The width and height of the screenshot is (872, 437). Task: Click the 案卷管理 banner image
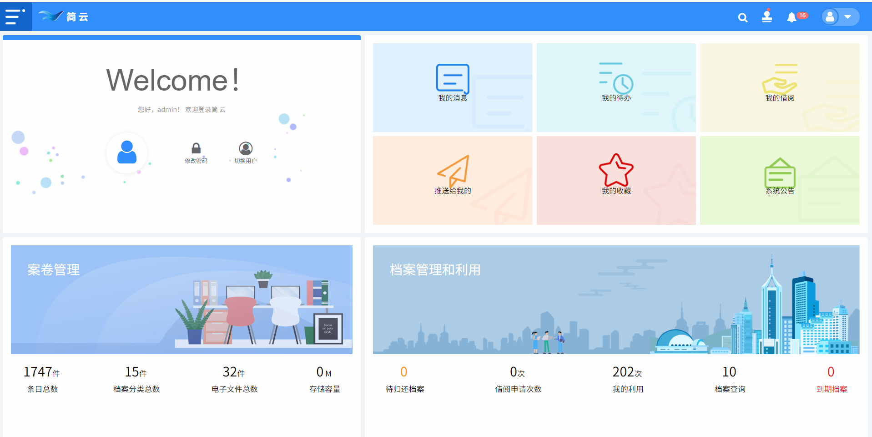(181, 300)
